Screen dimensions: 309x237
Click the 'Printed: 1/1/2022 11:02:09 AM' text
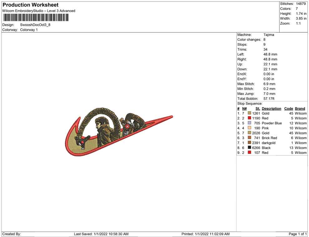point(206,234)
